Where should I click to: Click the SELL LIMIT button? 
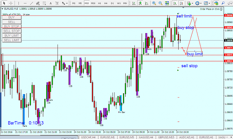(x=12, y=40)
